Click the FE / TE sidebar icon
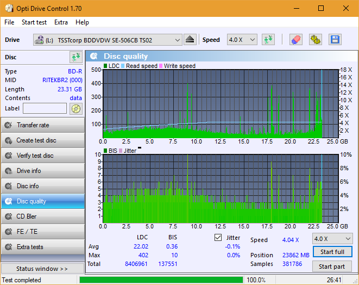This screenshot has height=285, width=359. pos(9,232)
